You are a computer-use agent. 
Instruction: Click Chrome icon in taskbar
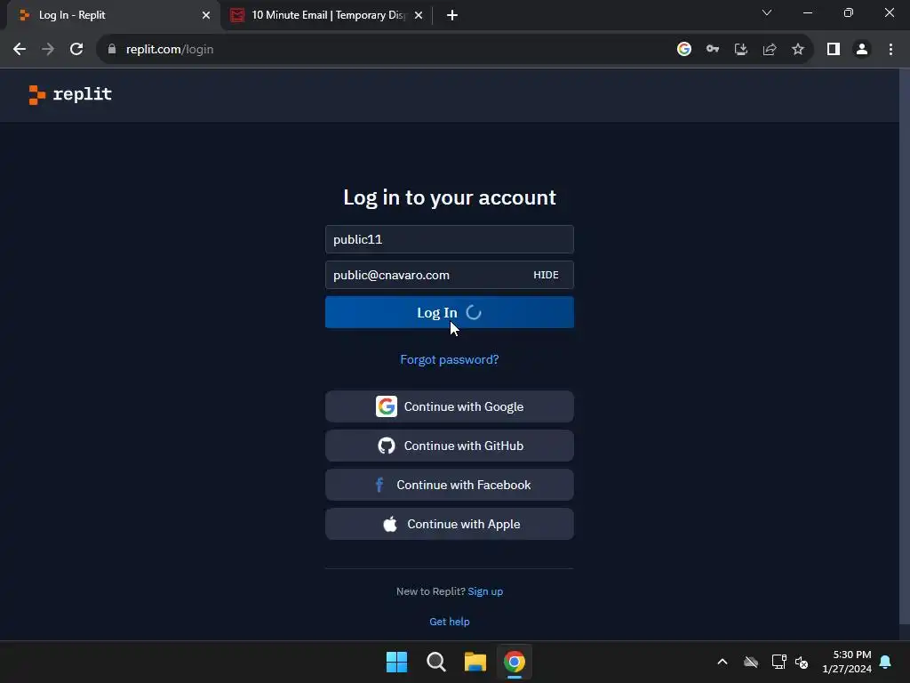515,662
